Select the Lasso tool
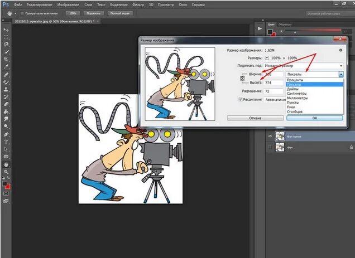 point(6,45)
